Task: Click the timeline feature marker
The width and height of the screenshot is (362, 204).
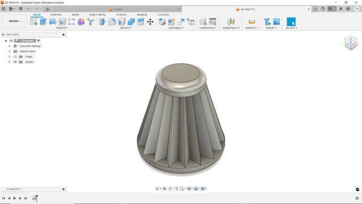Action: (34, 198)
